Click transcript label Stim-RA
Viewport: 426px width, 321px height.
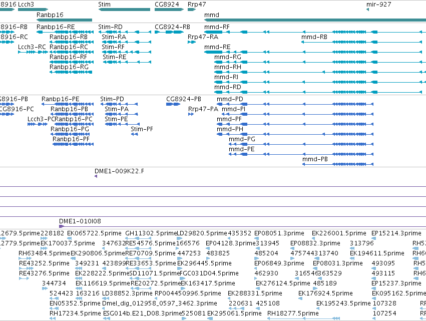(x=114, y=37)
